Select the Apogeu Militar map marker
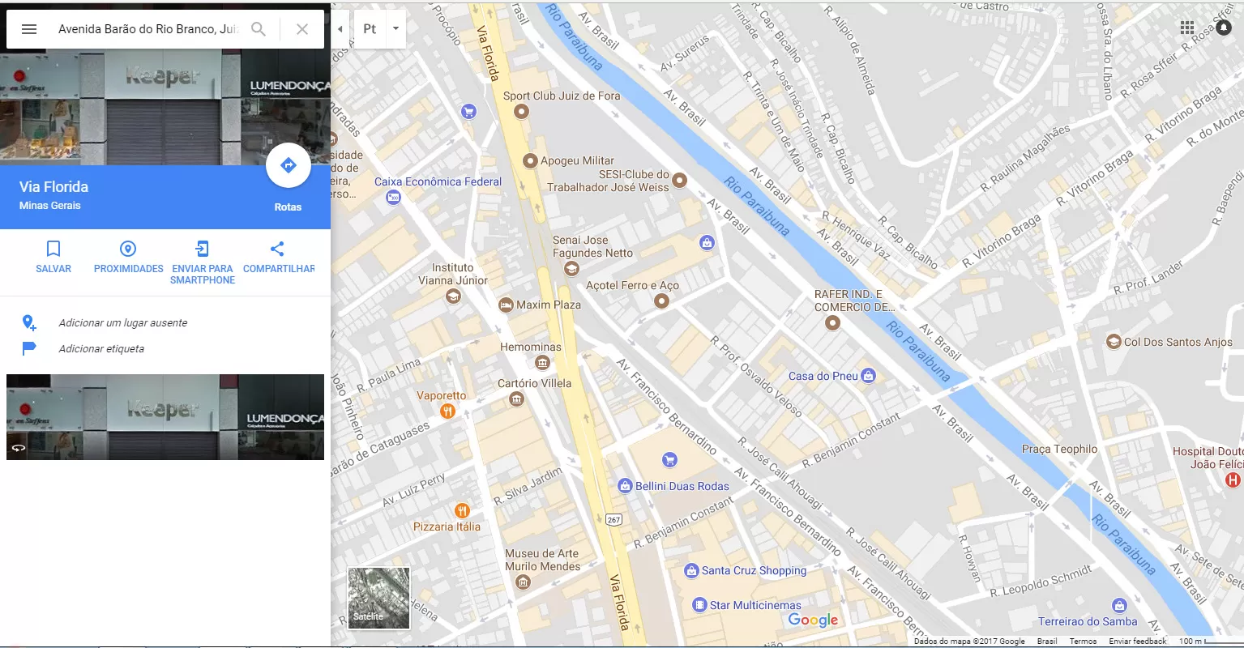This screenshot has width=1244, height=648. 531,160
